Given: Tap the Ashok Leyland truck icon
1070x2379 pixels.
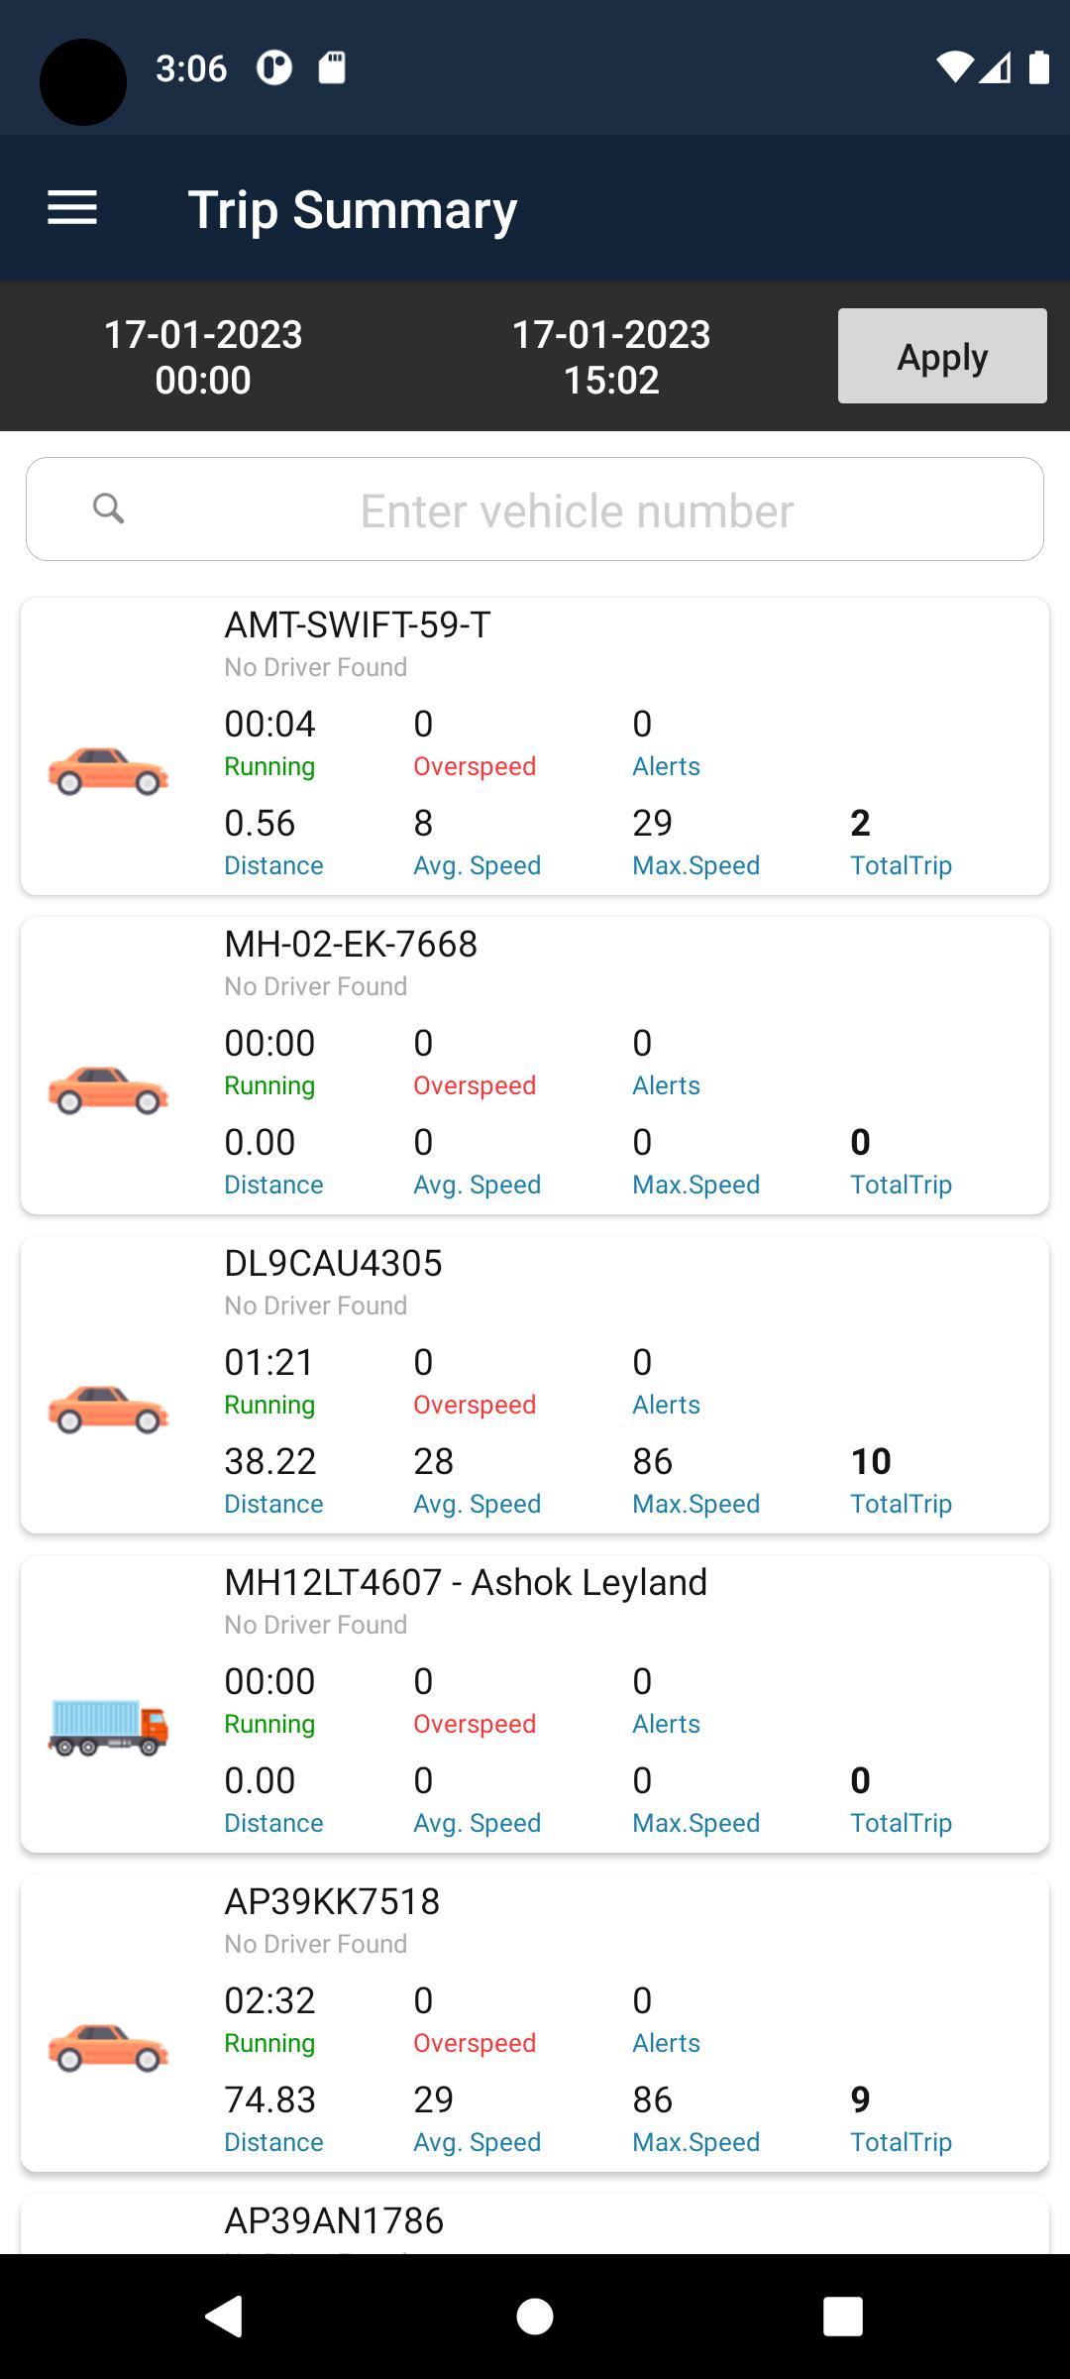Looking at the screenshot, I should pos(108,1727).
